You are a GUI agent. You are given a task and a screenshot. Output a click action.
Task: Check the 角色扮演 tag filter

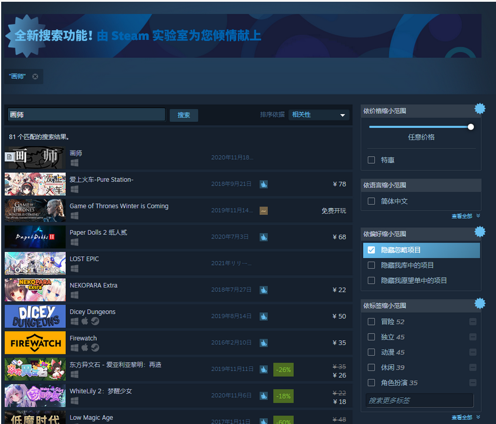click(371, 383)
